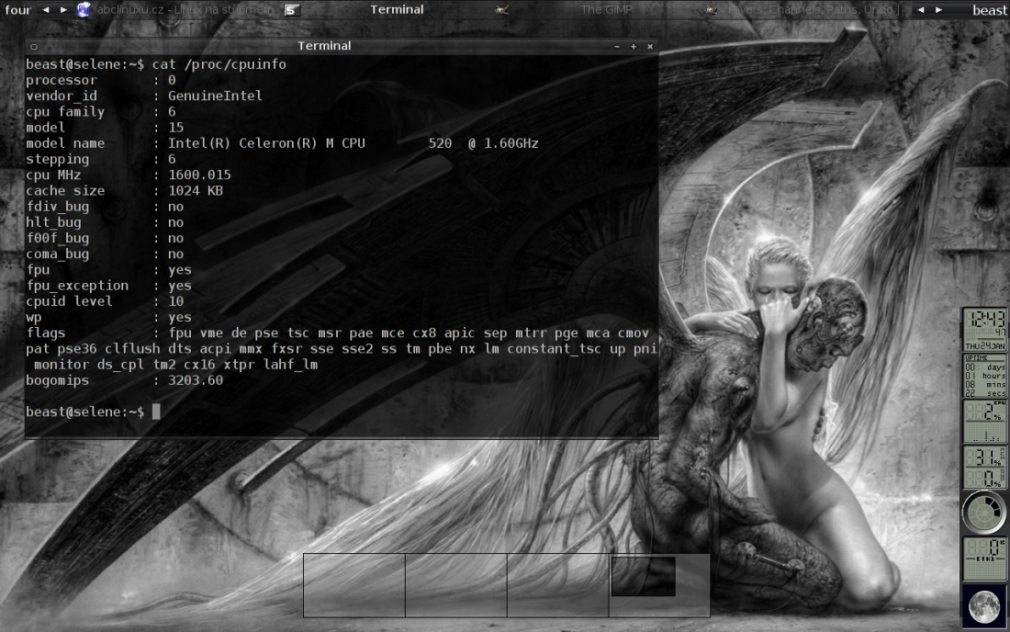Maximize the Terminal window

pyautogui.click(x=634, y=46)
